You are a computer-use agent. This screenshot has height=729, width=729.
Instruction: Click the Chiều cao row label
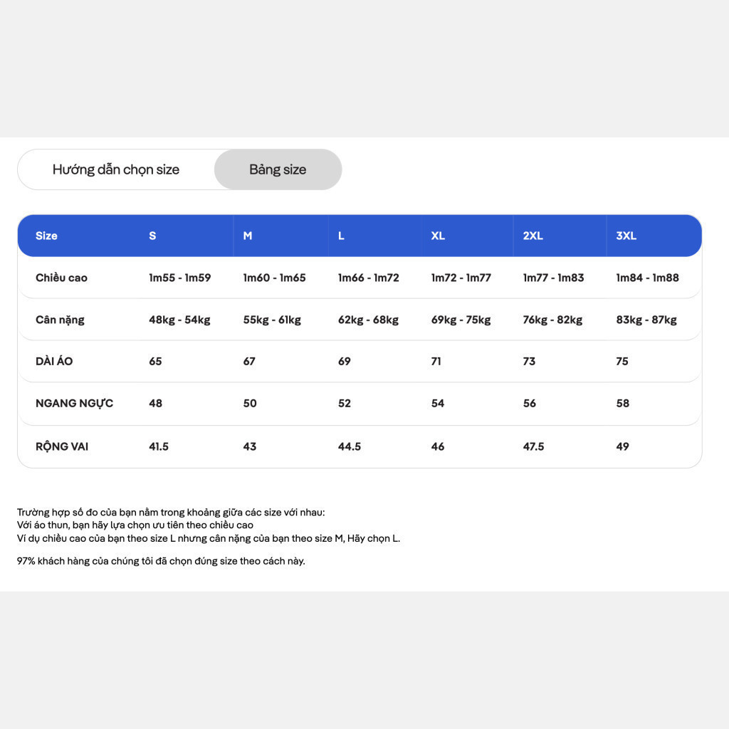(61, 278)
